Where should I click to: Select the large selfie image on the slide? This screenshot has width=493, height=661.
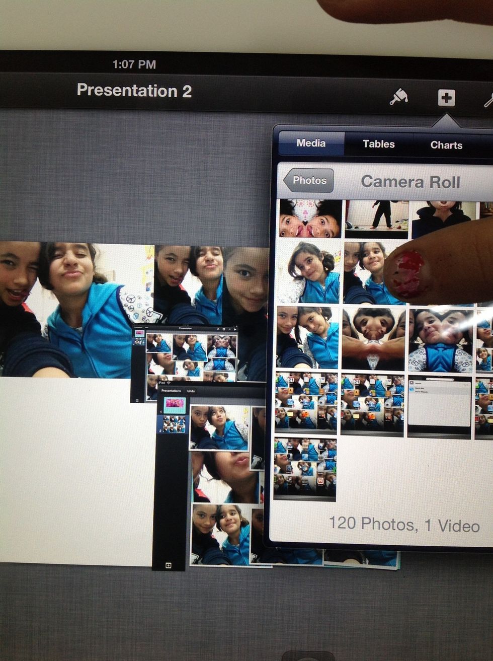(75, 310)
